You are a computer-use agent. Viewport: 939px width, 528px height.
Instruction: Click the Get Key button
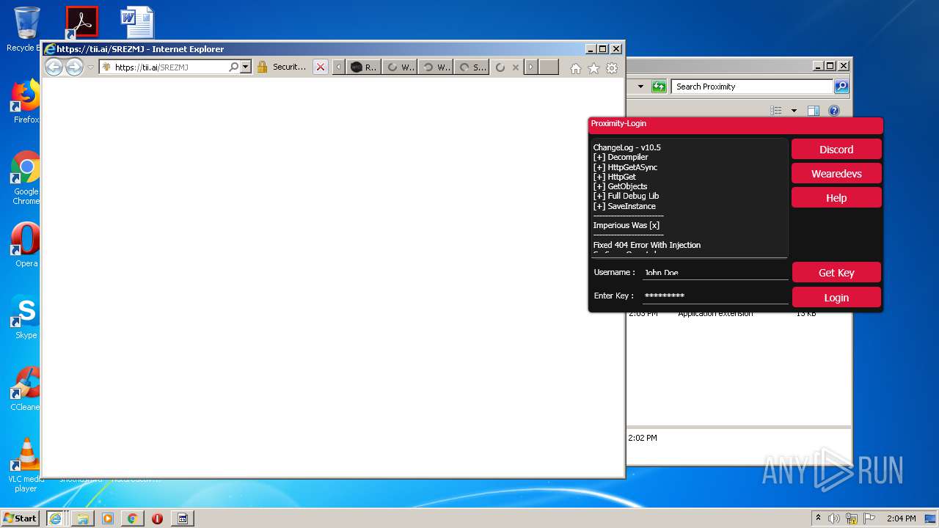(836, 273)
